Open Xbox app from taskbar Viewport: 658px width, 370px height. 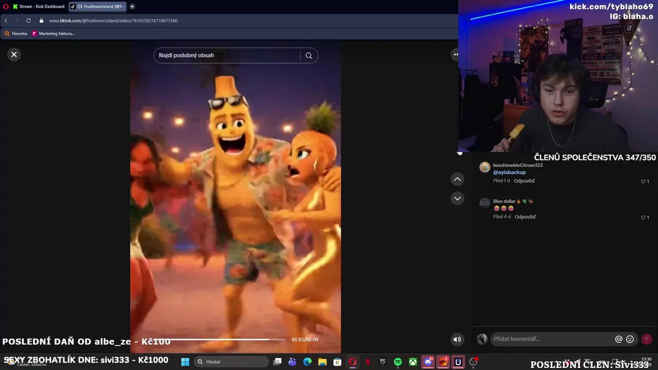pos(413,362)
